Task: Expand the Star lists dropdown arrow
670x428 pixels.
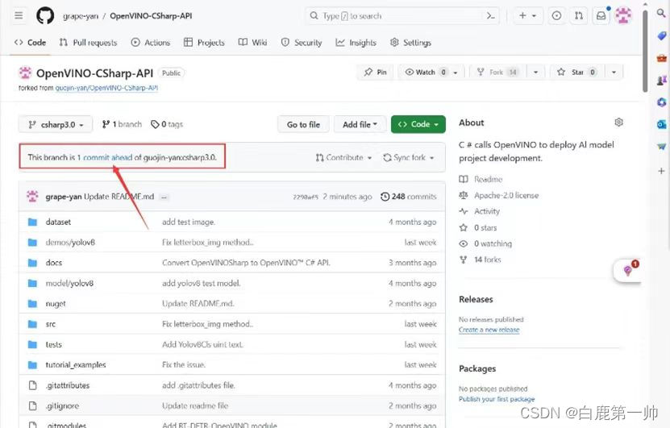Action: click(614, 73)
